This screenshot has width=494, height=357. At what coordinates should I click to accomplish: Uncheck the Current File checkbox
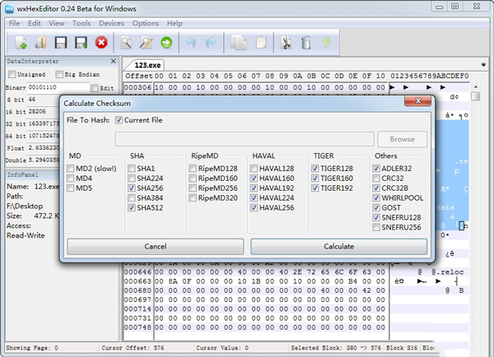click(x=119, y=121)
